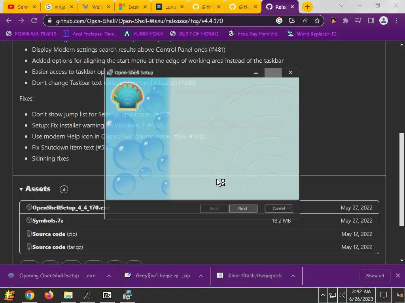Click the address bar URL
This screenshot has width=405, height=303.
click(x=140, y=21)
